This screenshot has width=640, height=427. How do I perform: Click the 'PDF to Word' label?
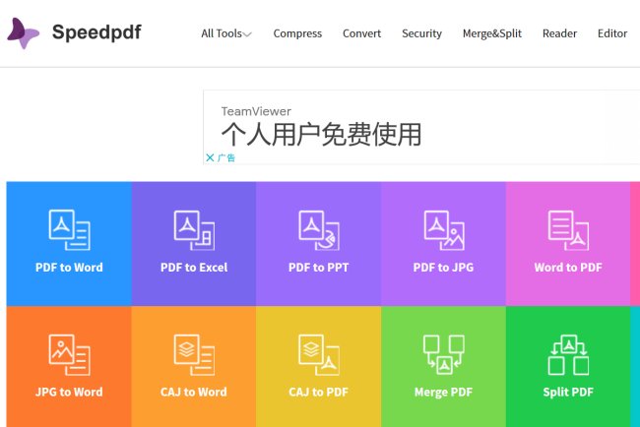69,268
